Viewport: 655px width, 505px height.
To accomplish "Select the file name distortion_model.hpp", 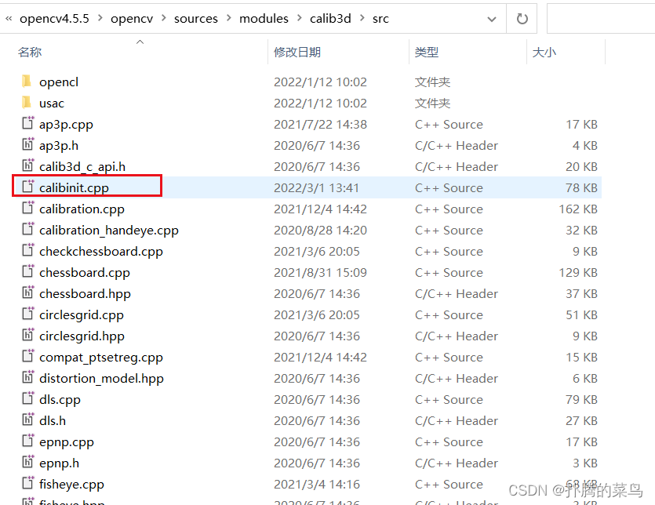I will [x=101, y=379].
